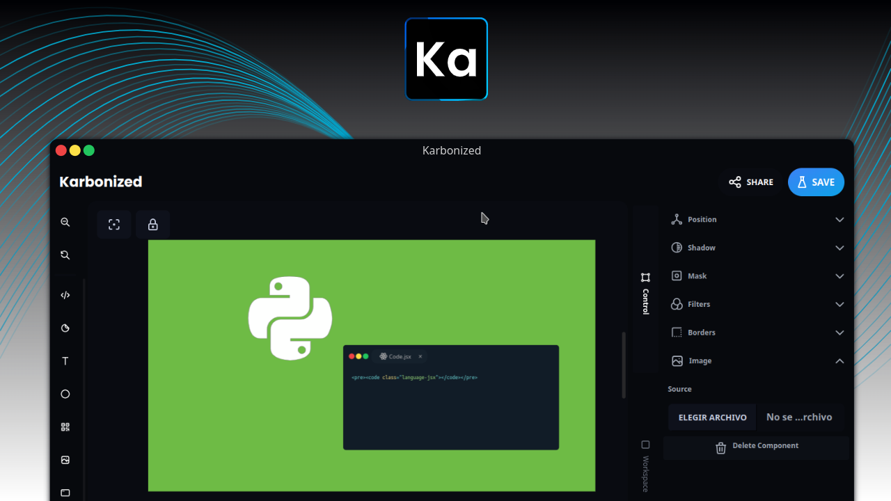Expand the Position section chevron

point(839,220)
